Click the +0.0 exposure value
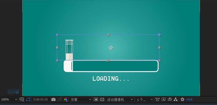Viewport: 217px width, 105px height. [189, 100]
